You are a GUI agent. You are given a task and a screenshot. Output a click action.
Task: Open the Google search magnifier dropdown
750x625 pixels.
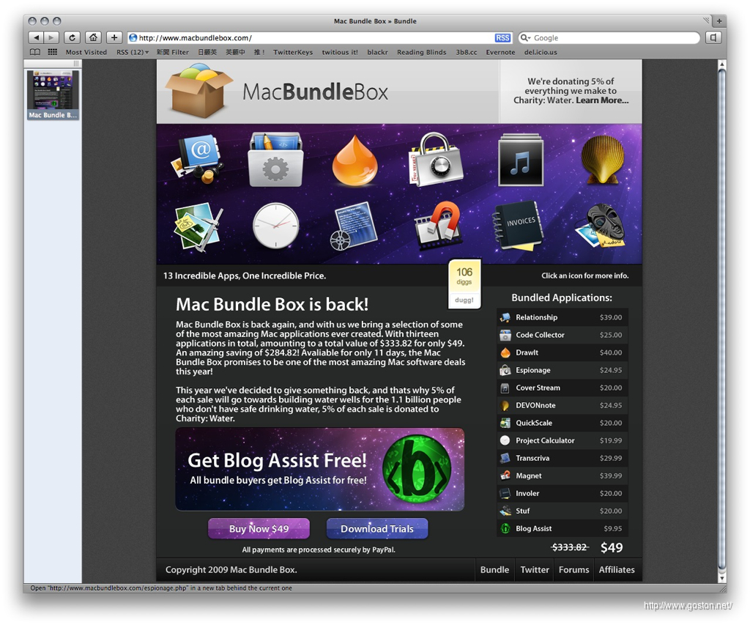click(x=525, y=38)
